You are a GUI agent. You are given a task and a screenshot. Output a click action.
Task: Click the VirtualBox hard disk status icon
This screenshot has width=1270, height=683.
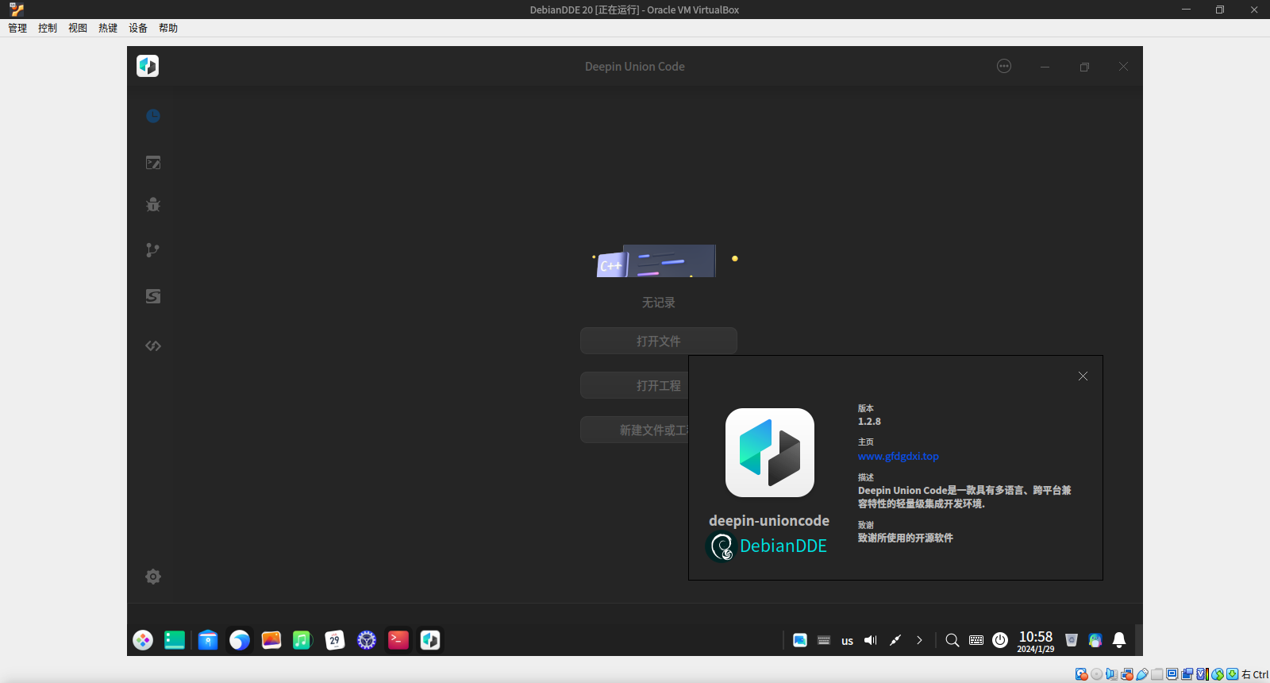pos(1081,674)
